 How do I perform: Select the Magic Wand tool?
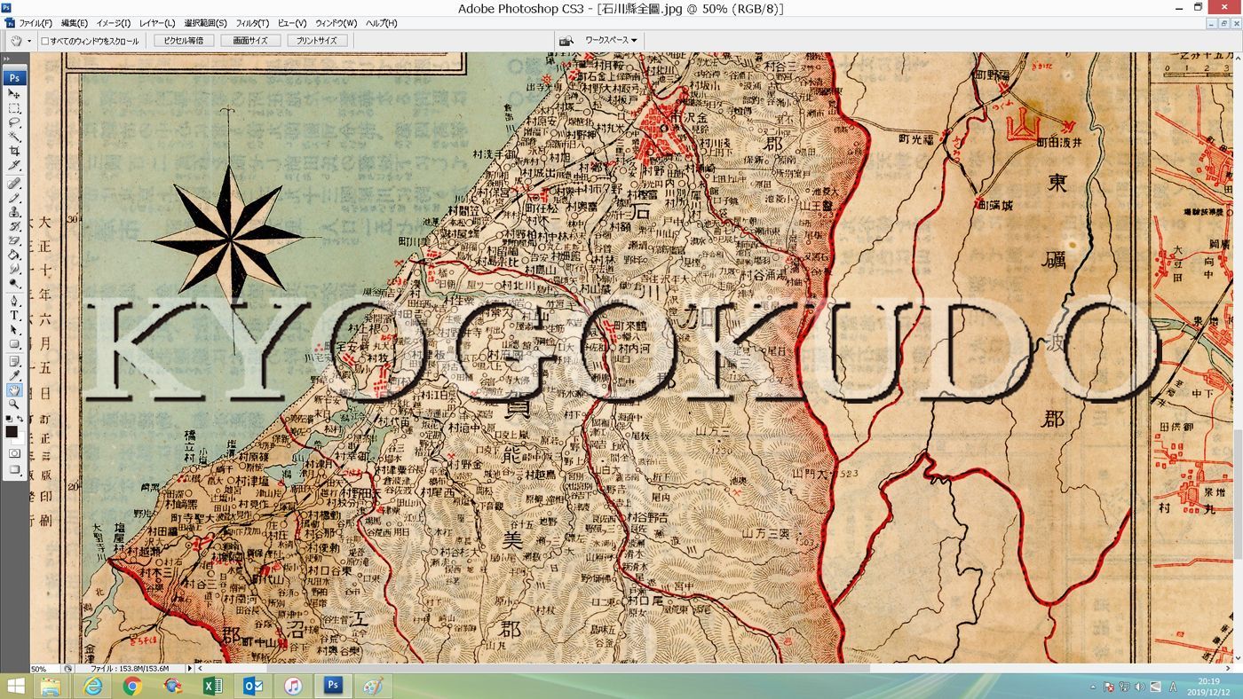pyautogui.click(x=14, y=137)
